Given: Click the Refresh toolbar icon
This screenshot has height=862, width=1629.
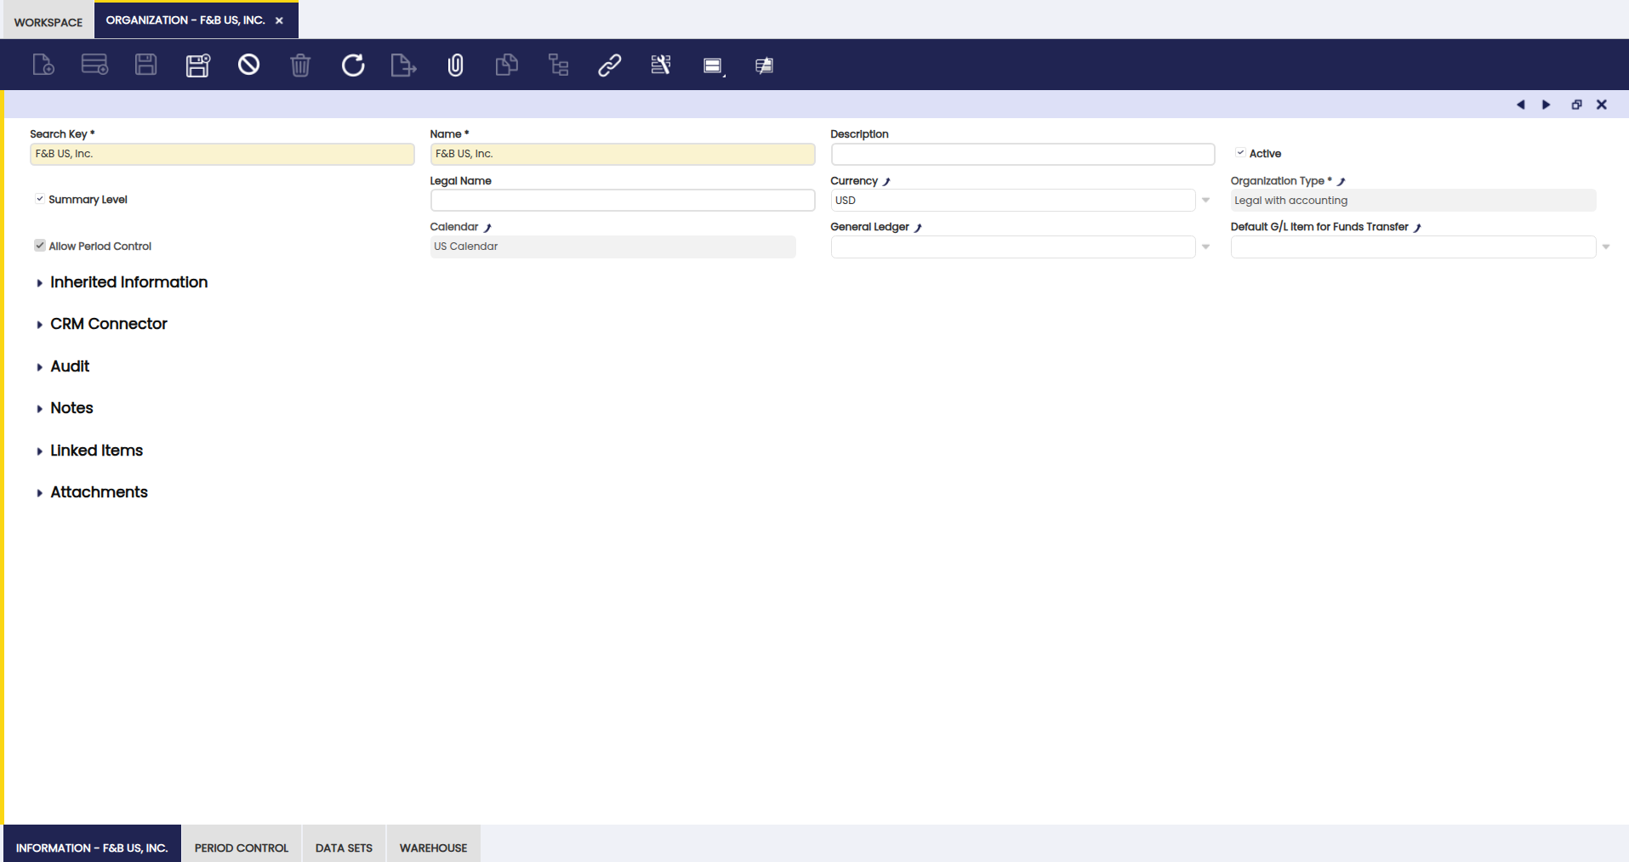Looking at the screenshot, I should click(353, 65).
